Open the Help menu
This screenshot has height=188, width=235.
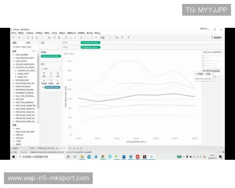pyautogui.click(x=97, y=33)
